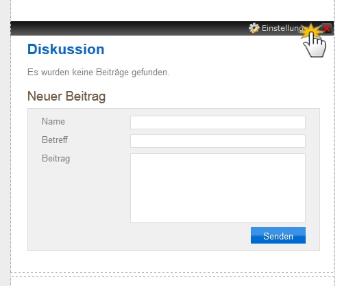Select the Neuer Beitrag heading
Viewport: 355px width, 286px height.
click(66, 96)
